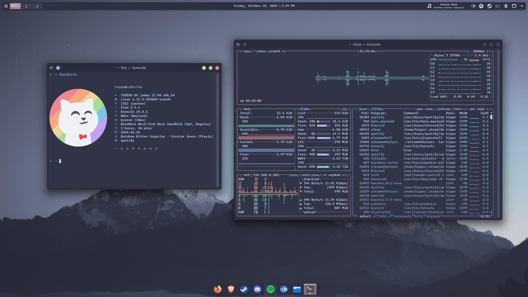
Task: Increase update interval with plus next to 2000ms
Action: (x=488, y=51)
